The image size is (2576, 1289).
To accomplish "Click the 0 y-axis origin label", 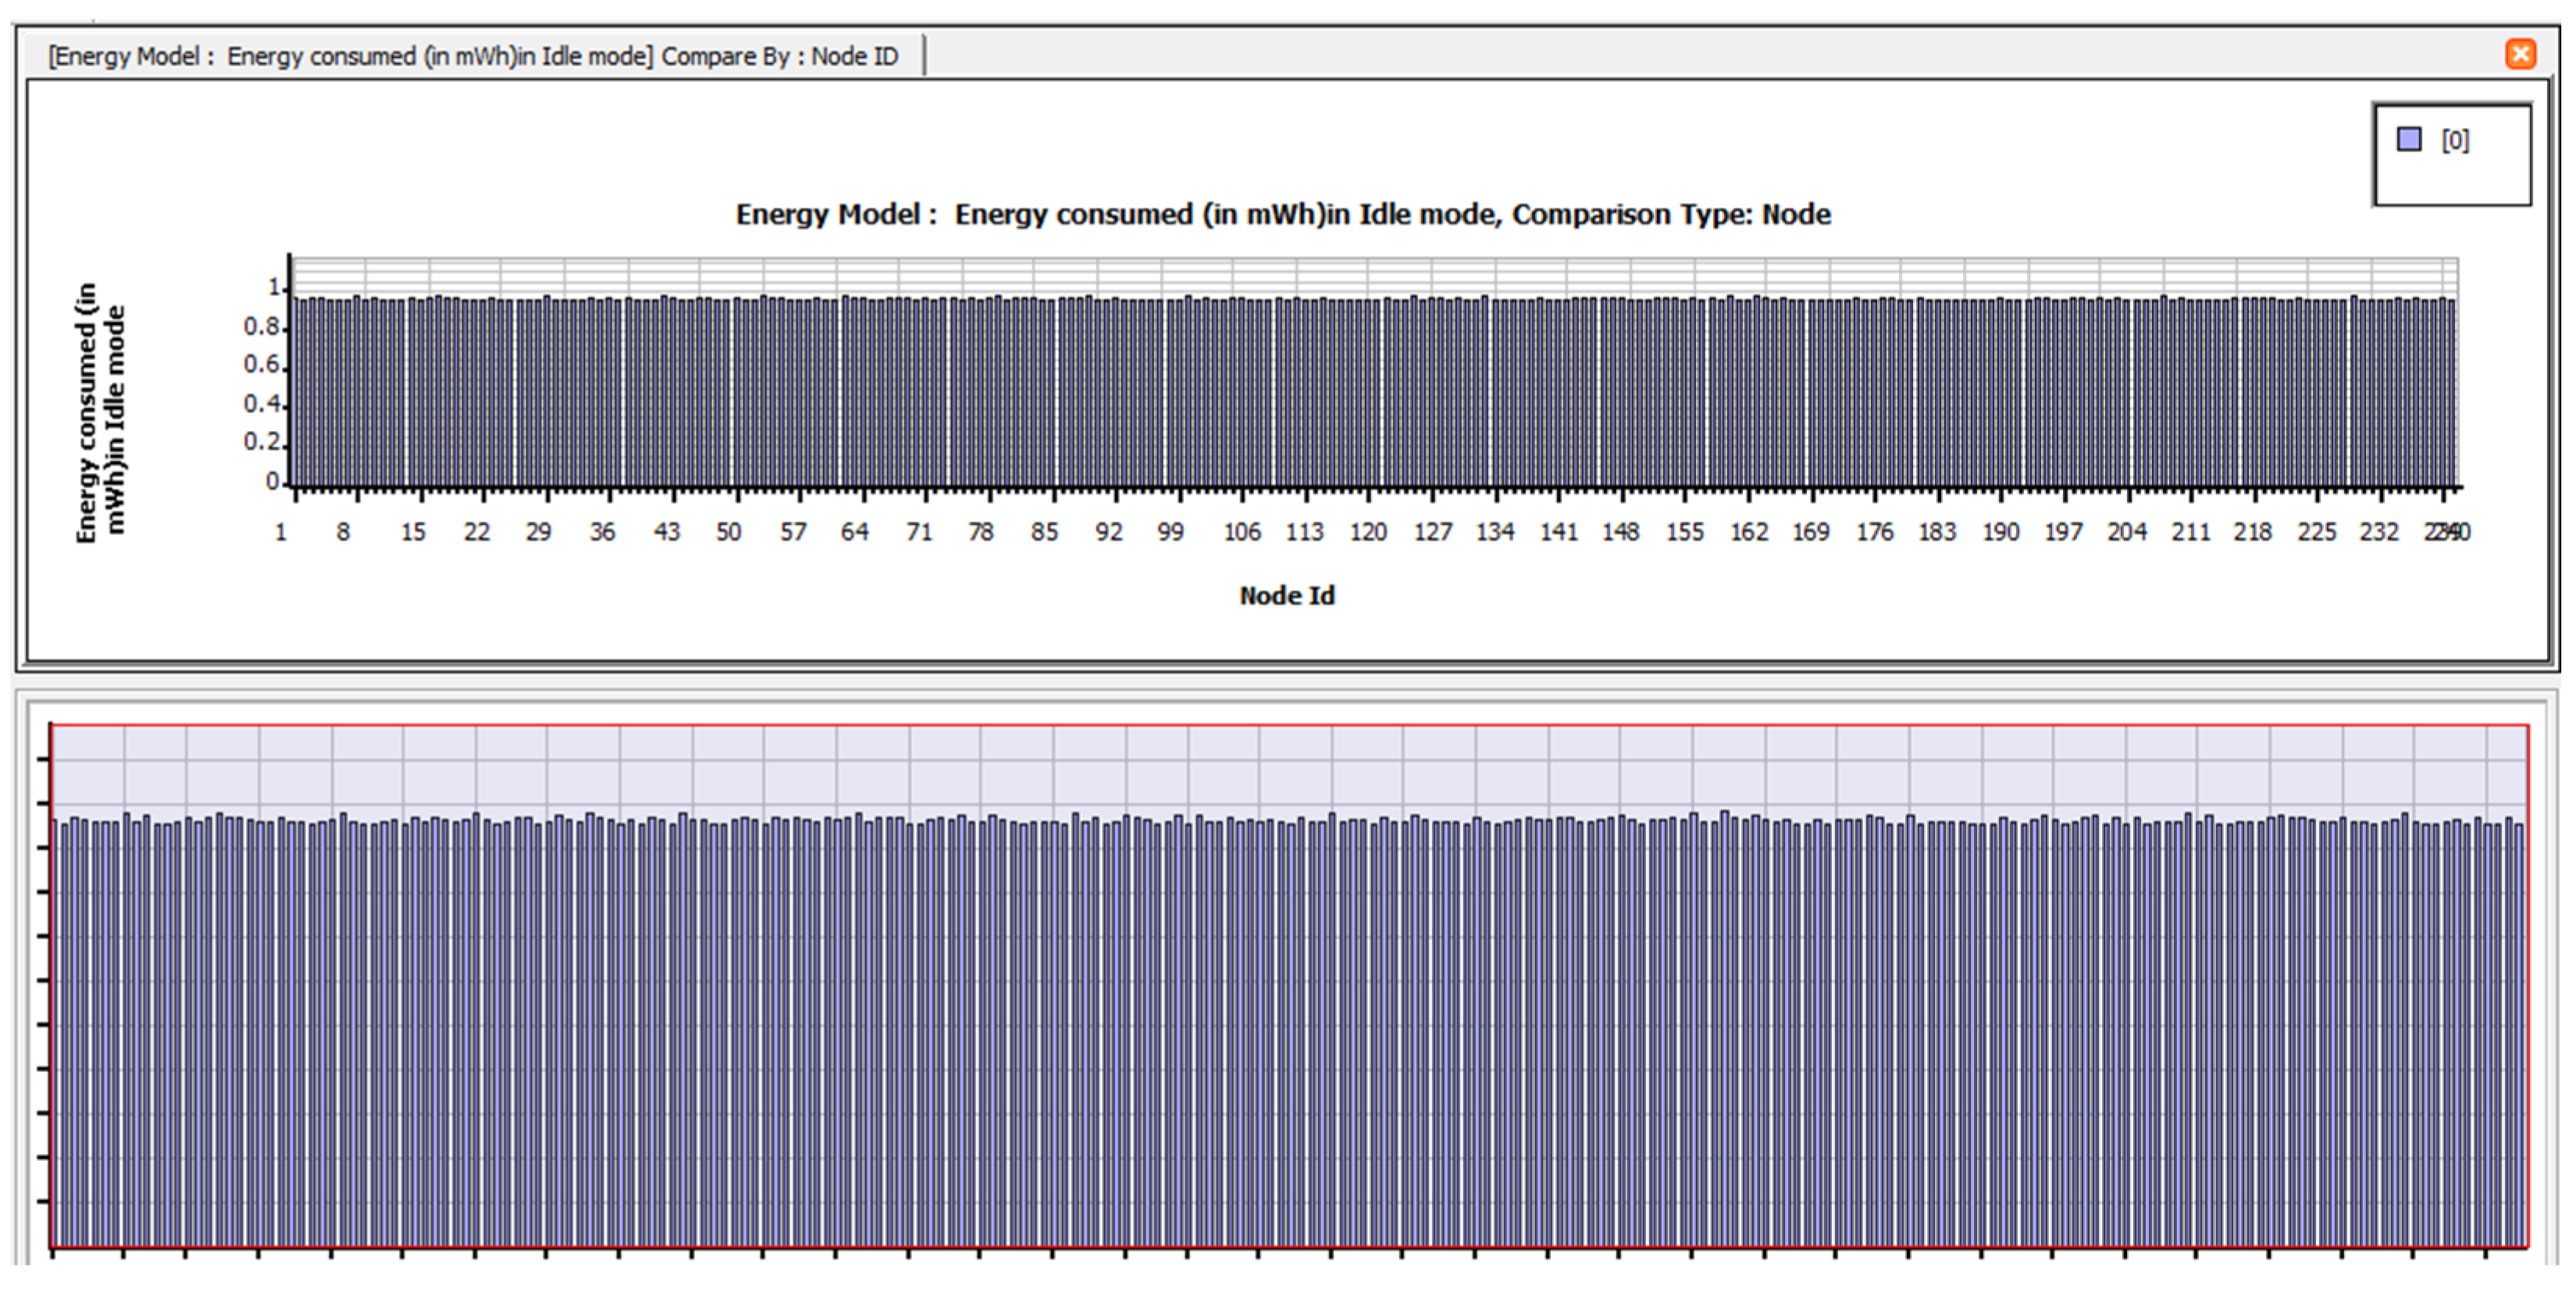I will pos(272,482).
